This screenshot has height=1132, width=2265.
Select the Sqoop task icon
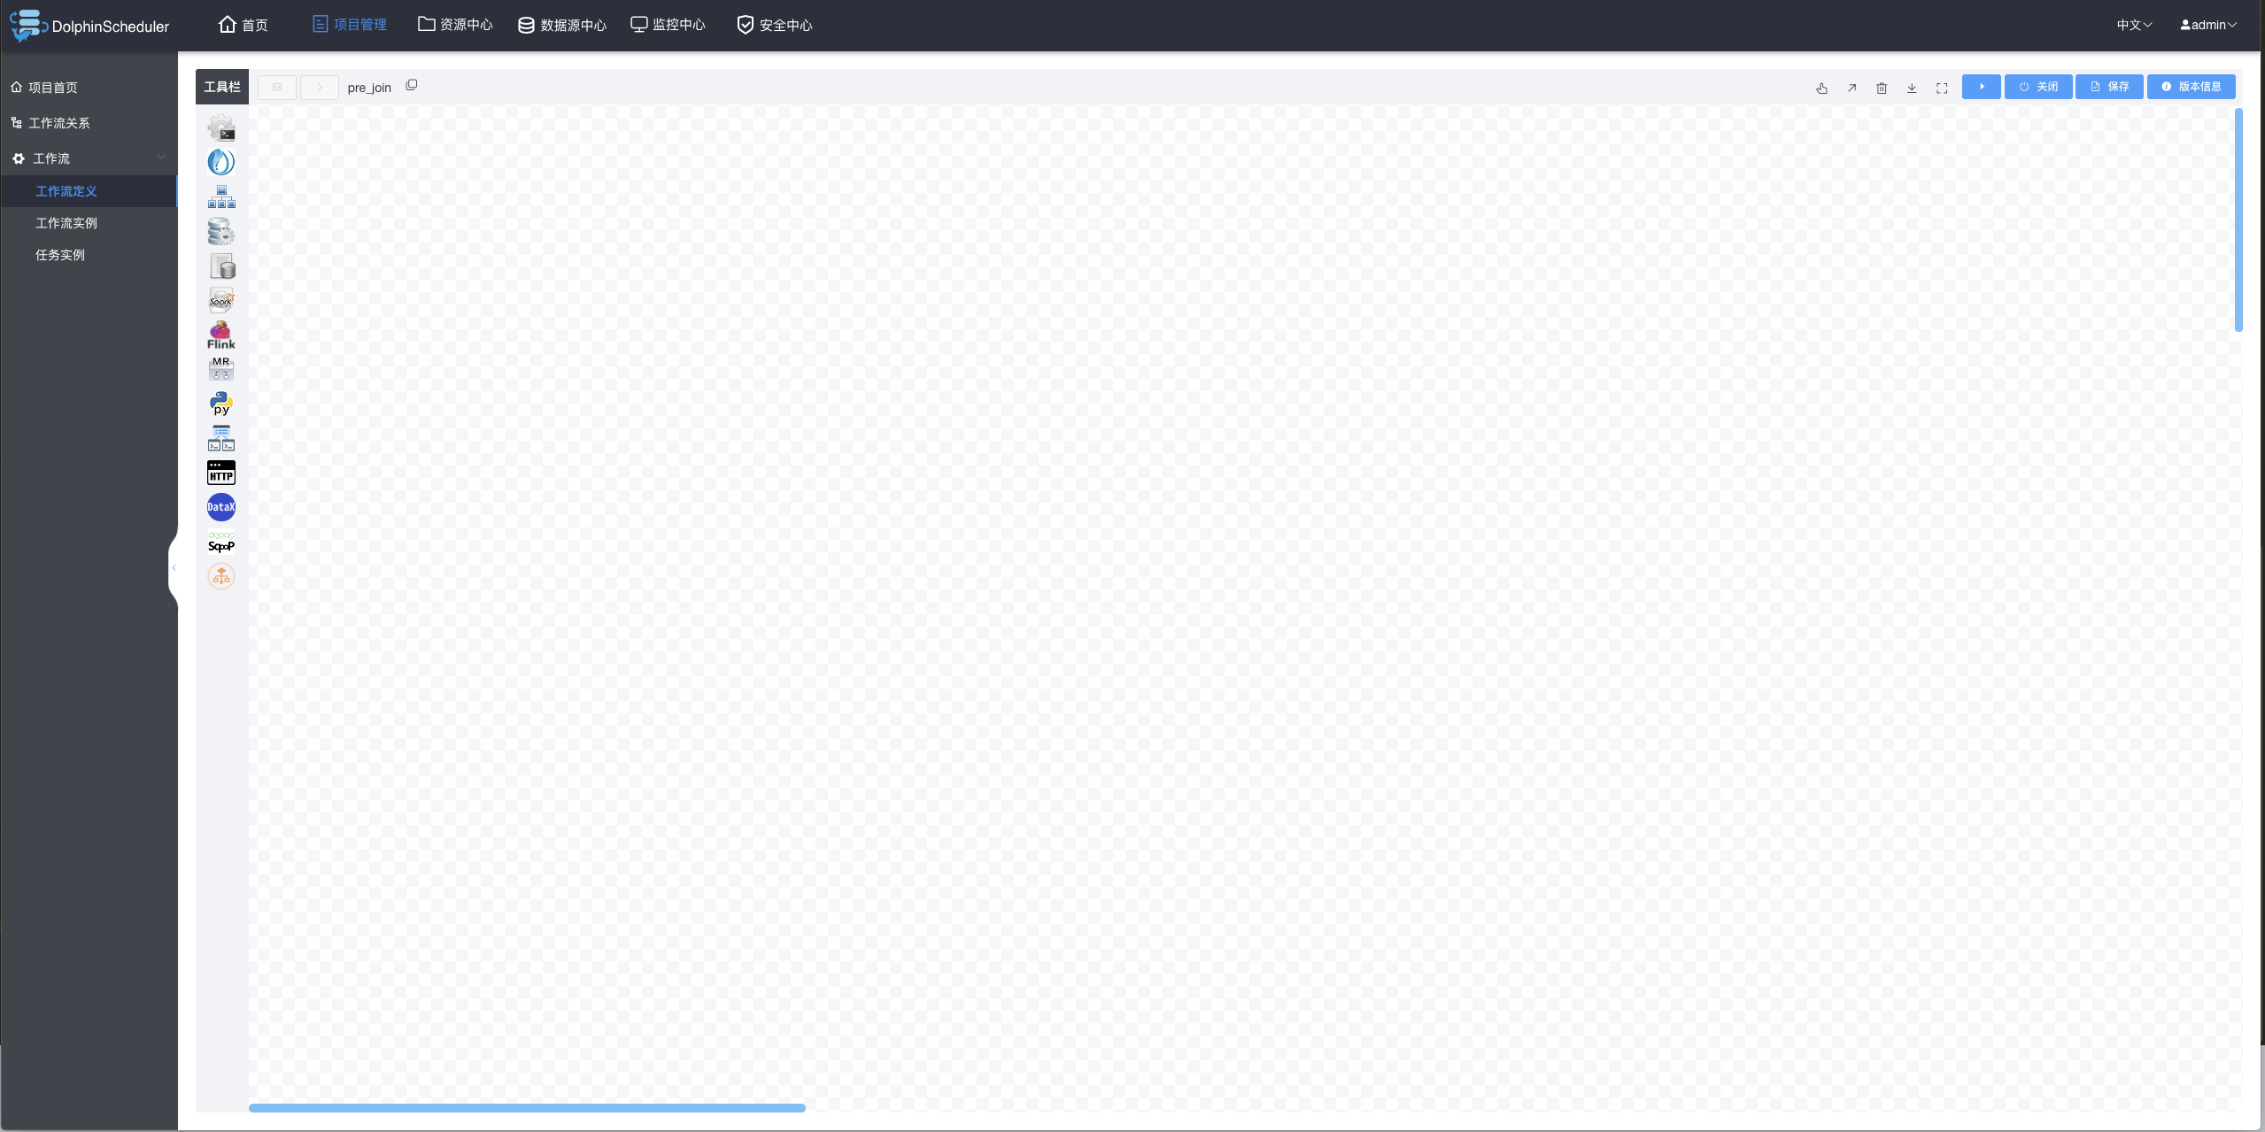click(220, 541)
